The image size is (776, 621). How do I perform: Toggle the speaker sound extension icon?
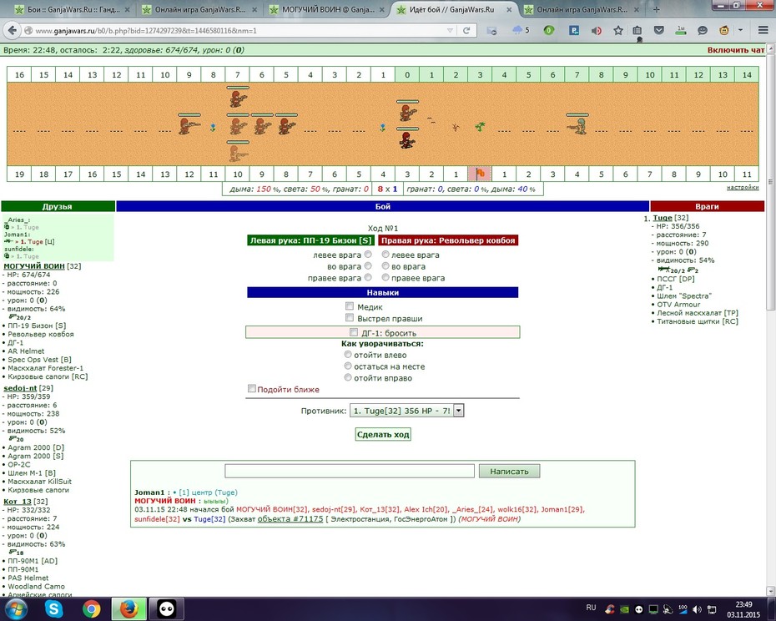(597, 31)
